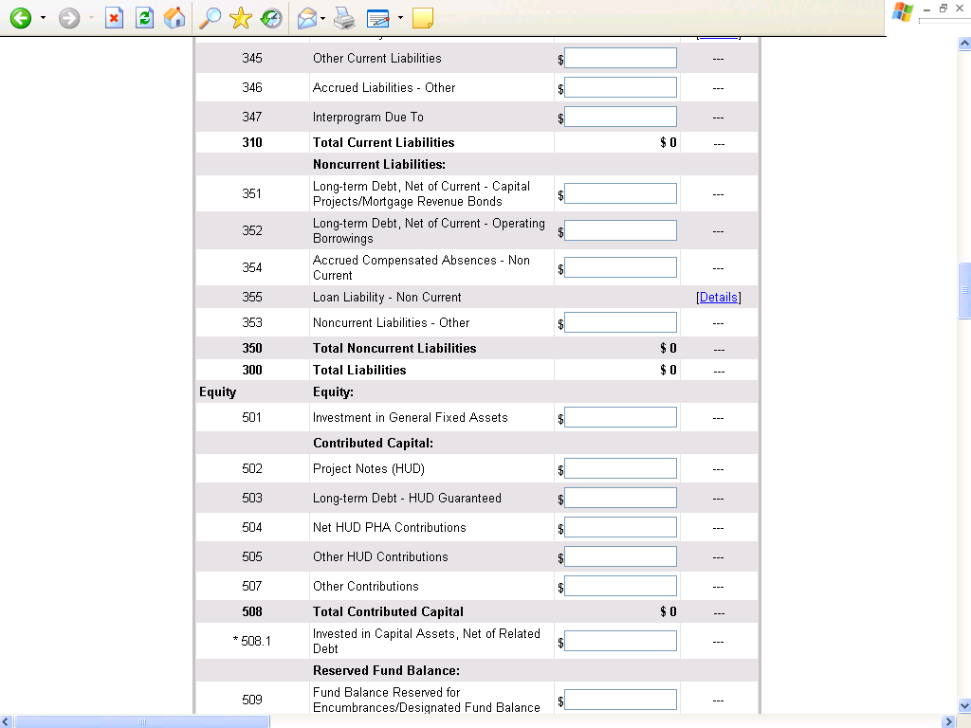The width and height of the screenshot is (971, 728).
Task: Click the red X Stop button
Action: click(114, 18)
